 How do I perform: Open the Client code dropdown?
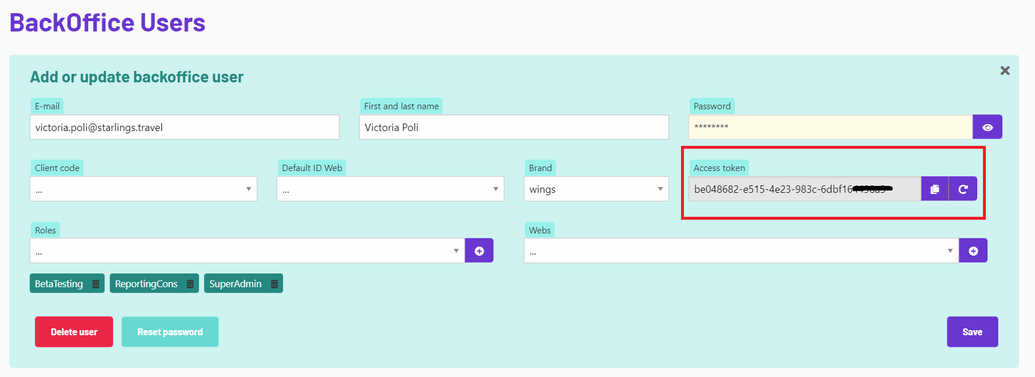144,189
